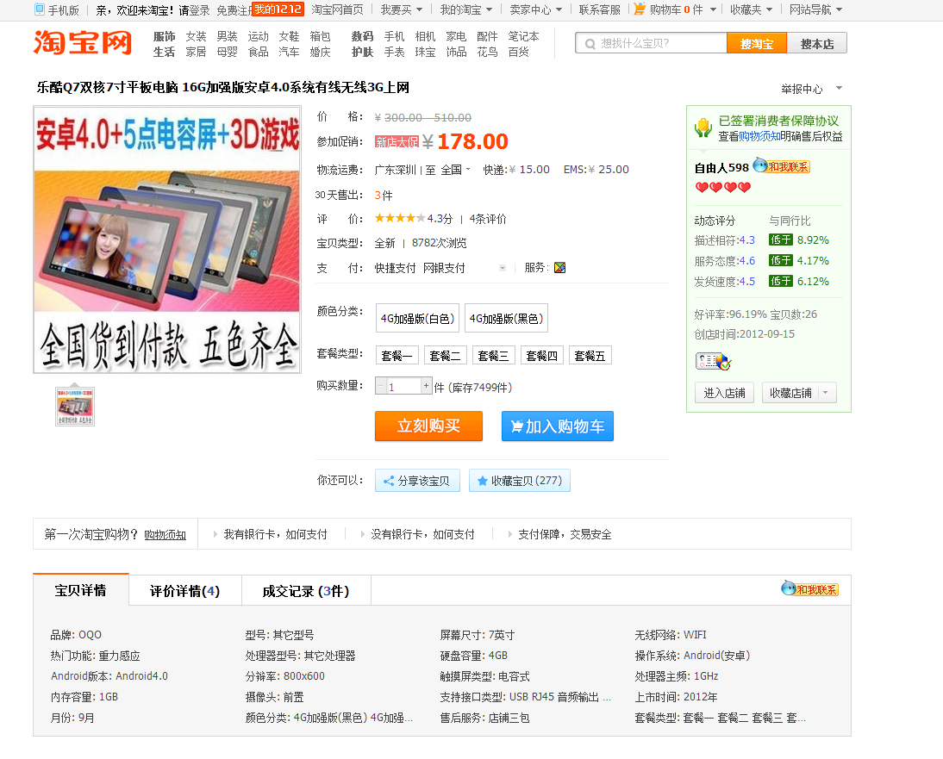Click the 分享该宝贝 share button
The width and height of the screenshot is (943, 759).
point(417,480)
